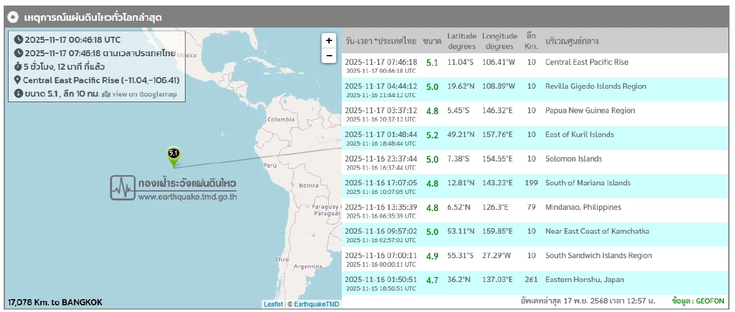Image resolution: width=735 pixels, height=312 pixels.
Task: Click the location pin icon in info box
Action: coord(18,80)
